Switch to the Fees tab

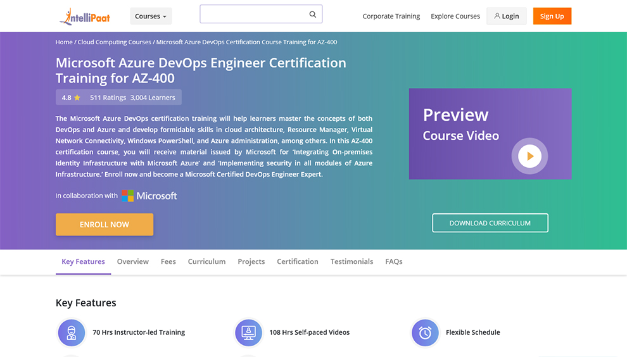point(168,261)
